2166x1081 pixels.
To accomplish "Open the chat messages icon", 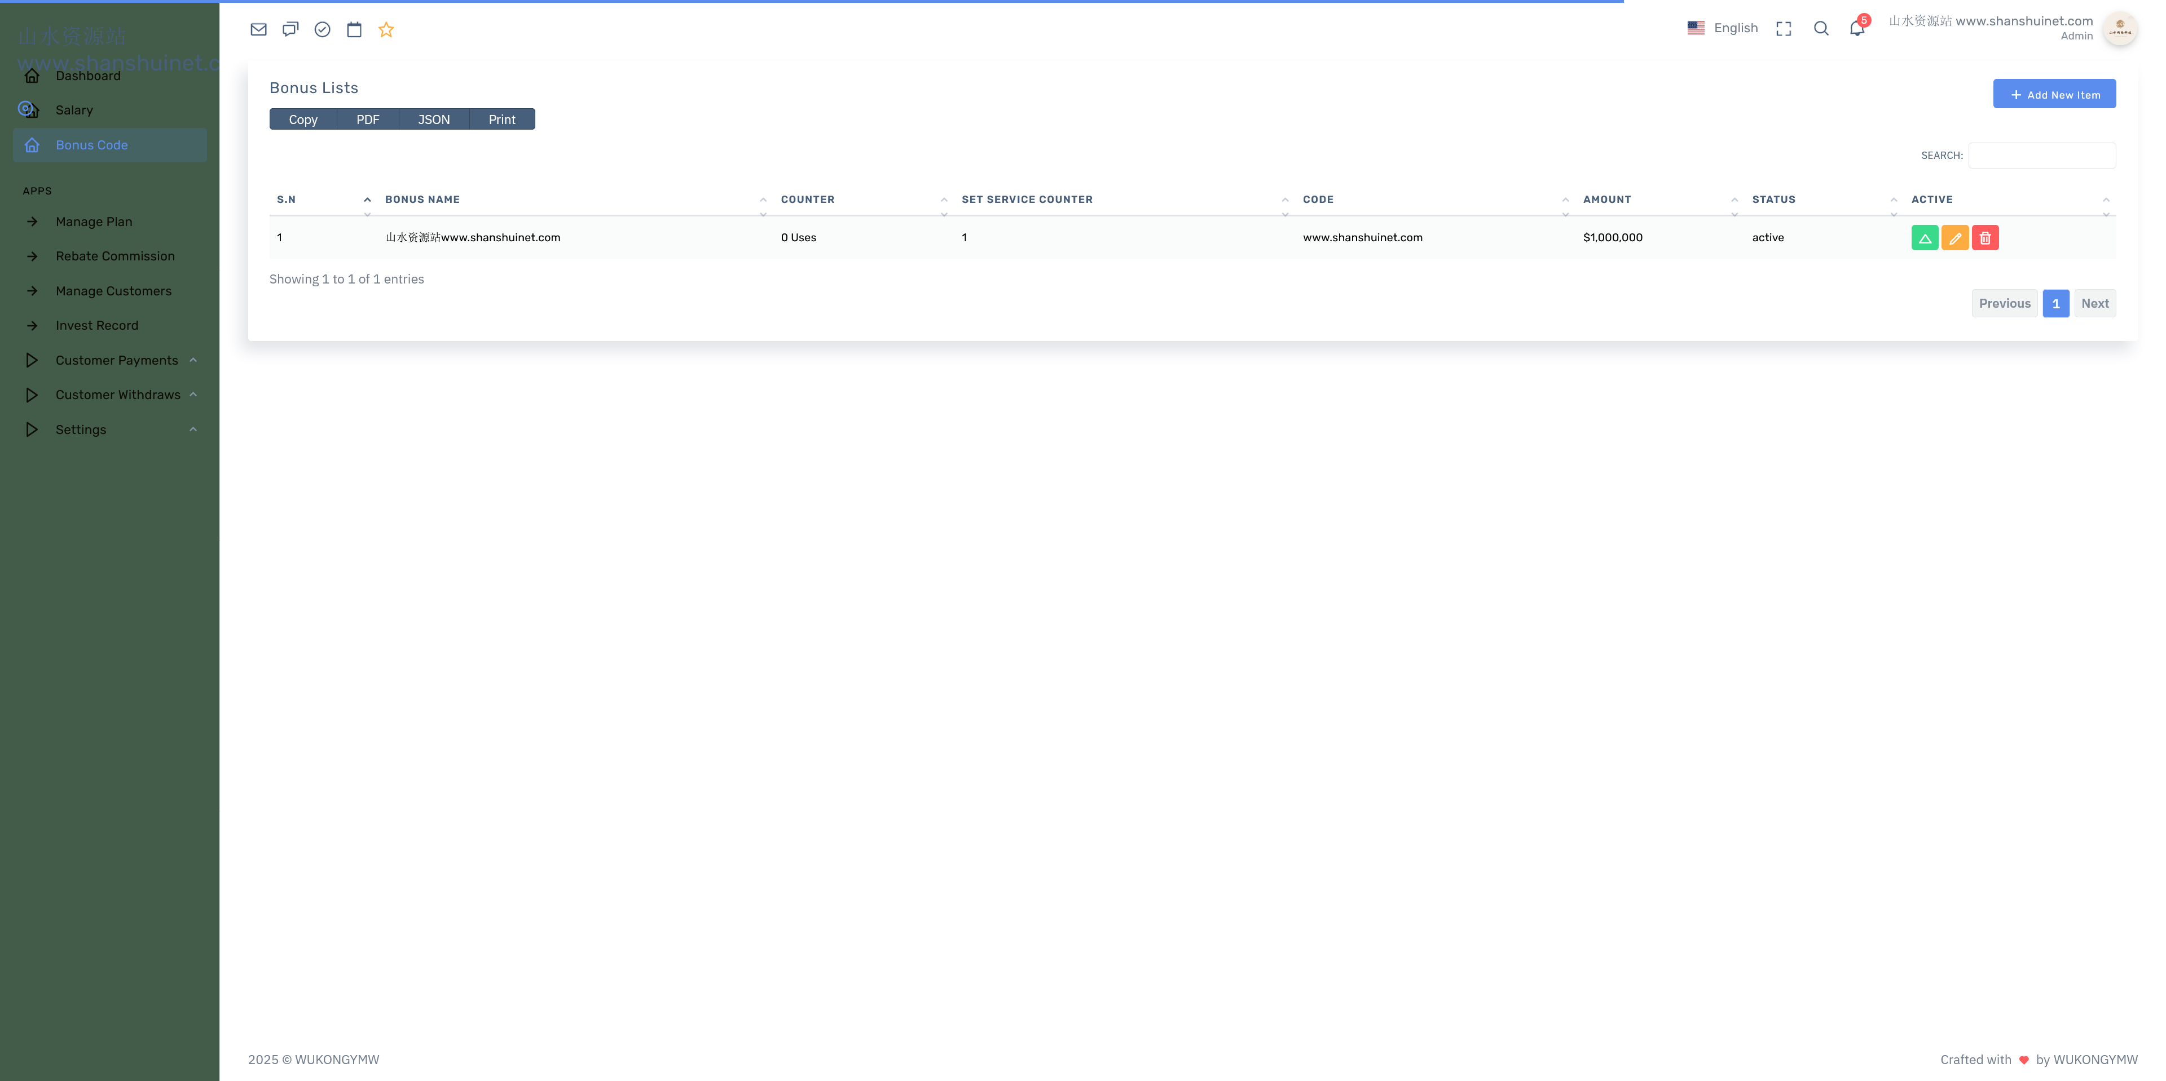I will pyautogui.click(x=290, y=29).
